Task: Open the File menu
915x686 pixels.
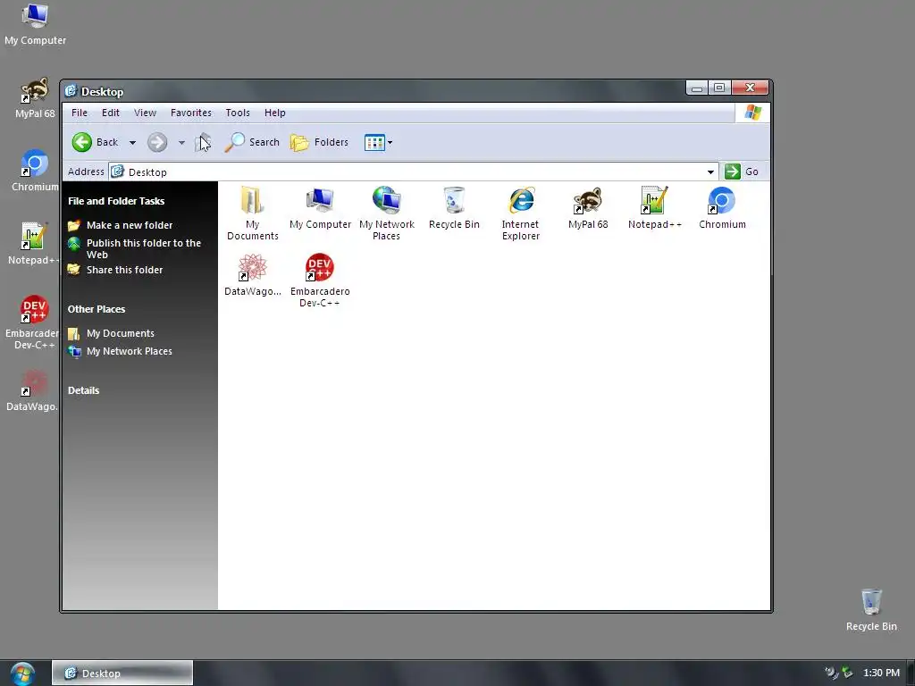Action: pos(80,113)
